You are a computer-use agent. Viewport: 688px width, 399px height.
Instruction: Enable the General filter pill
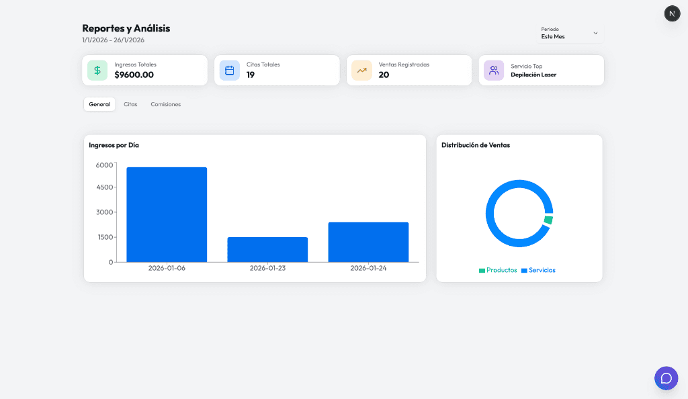[99, 104]
